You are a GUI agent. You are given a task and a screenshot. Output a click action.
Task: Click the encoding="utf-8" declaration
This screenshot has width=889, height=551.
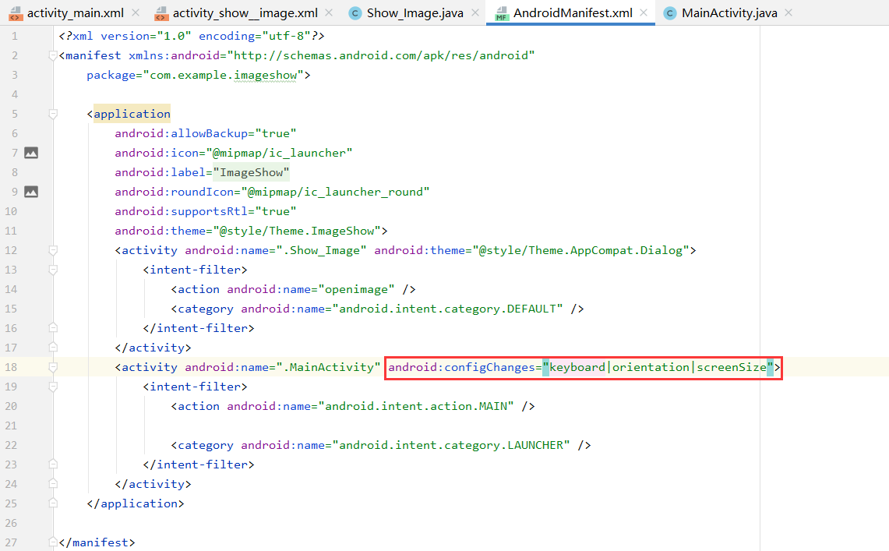pos(254,37)
